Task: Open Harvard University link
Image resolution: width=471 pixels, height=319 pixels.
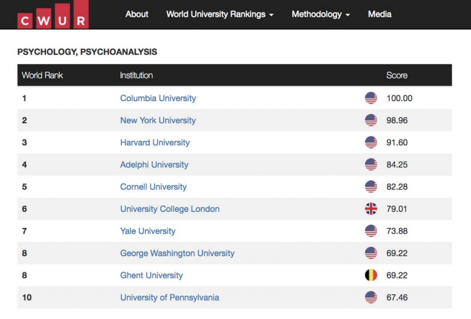Action: click(155, 142)
